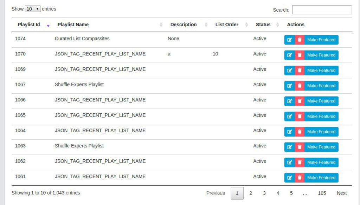Click edit icon in row 1066

tap(290, 101)
